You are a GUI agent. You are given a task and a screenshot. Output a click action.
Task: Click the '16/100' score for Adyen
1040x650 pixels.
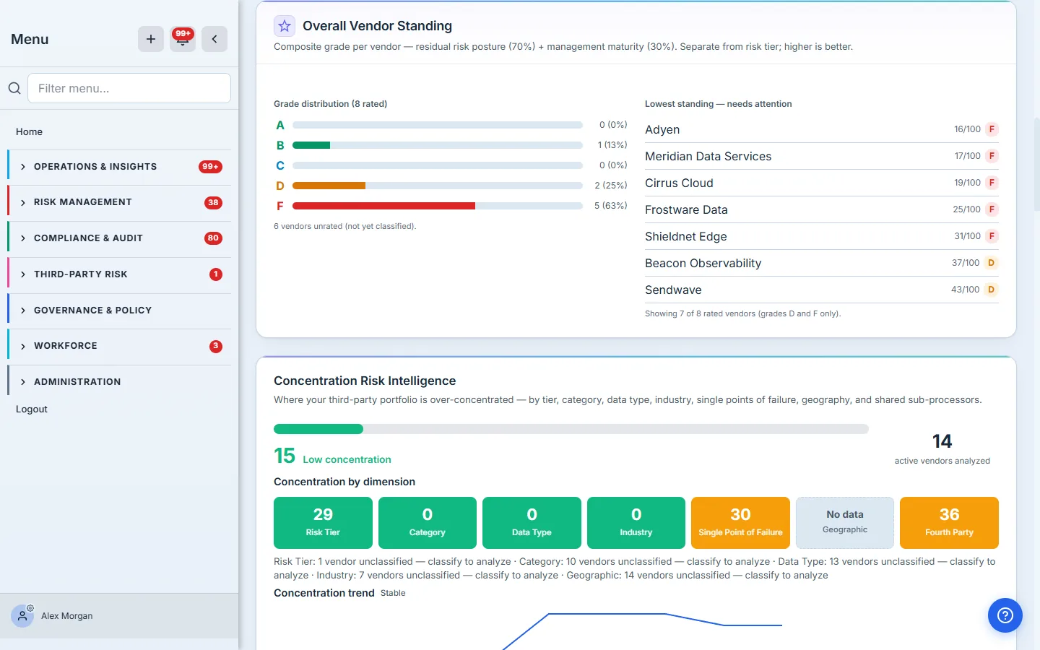[967, 129]
